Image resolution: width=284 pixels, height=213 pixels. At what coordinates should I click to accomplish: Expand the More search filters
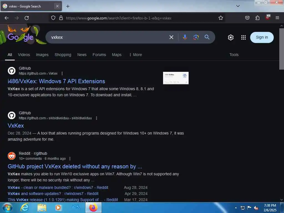[x=135, y=55]
